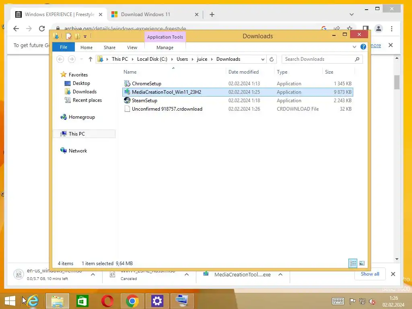Image resolution: width=412 pixels, height=309 pixels.
Task: Open Windows Store from taskbar
Action: 82,301
